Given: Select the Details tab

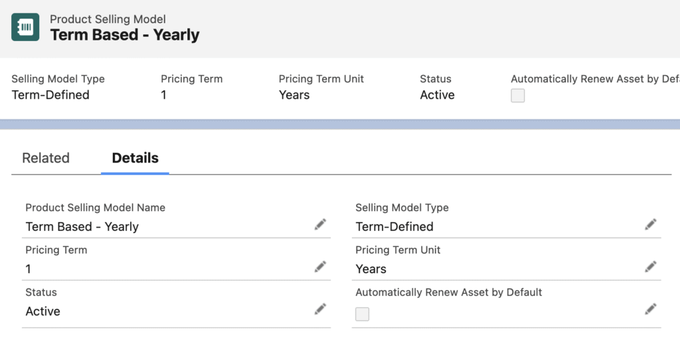Looking at the screenshot, I should [135, 158].
